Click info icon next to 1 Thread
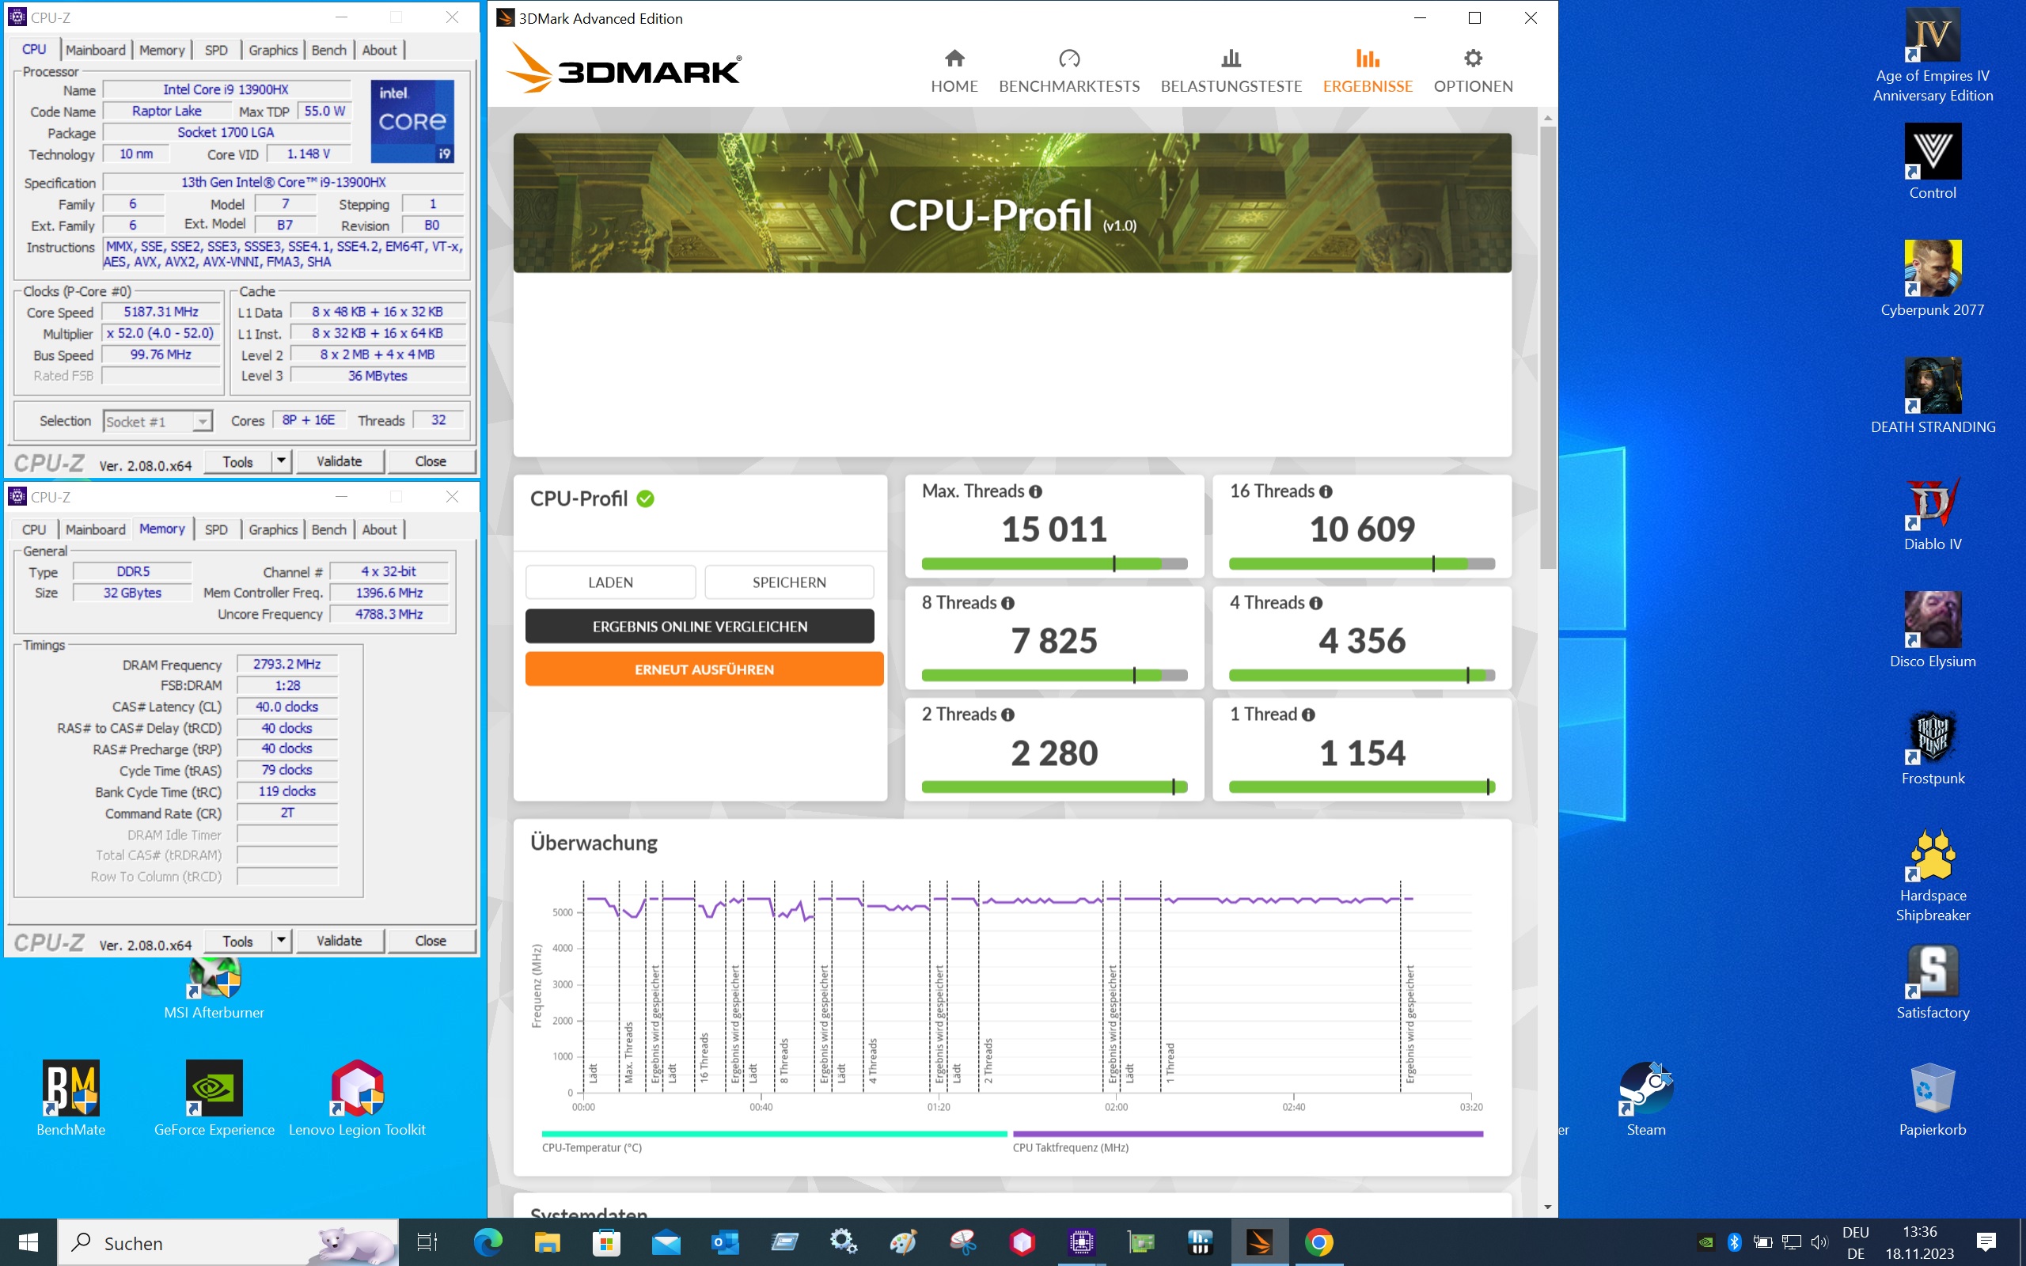Screen dimensions: 2026x1266 point(1308,714)
